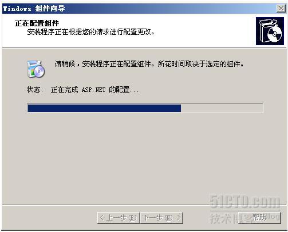The width and height of the screenshot is (288, 232).
Task: Go back with the 上一步(B) button
Action: click(x=119, y=218)
